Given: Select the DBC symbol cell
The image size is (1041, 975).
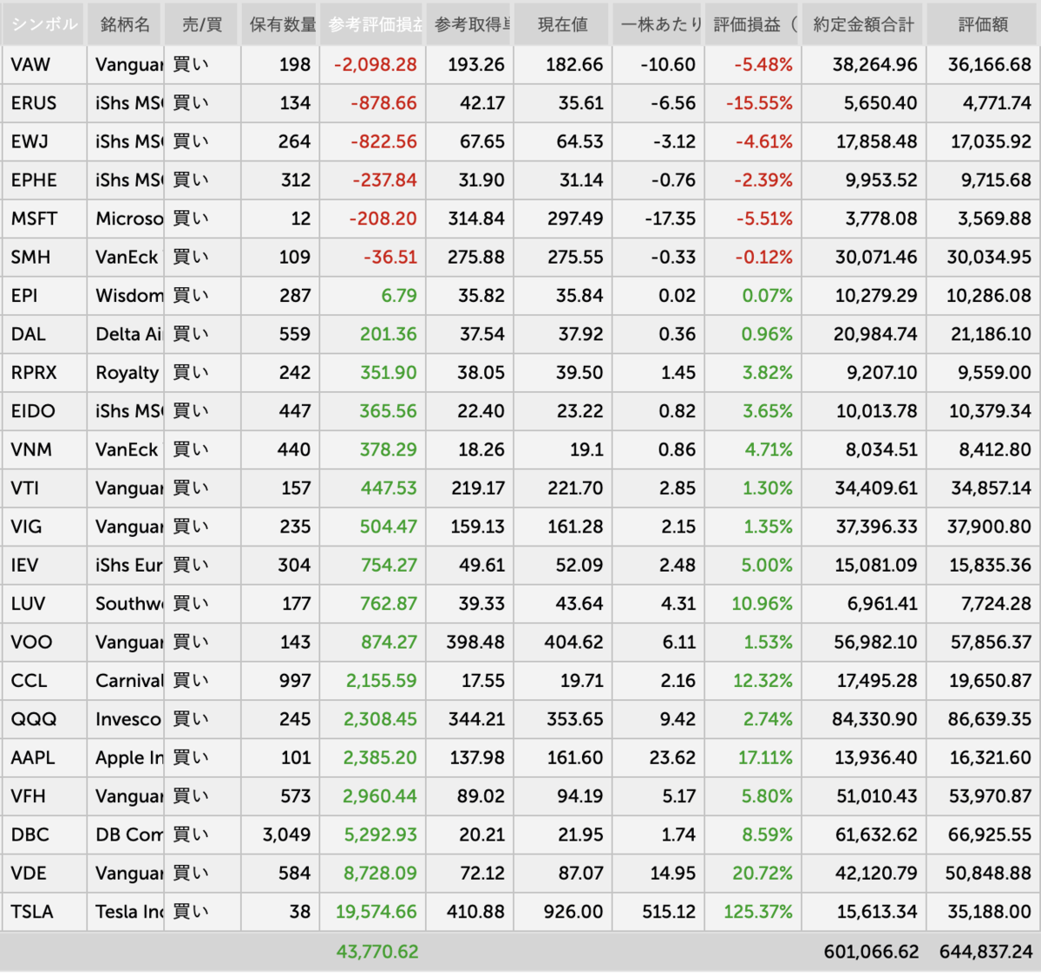Looking at the screenshot, I should (x=43, y=834).
